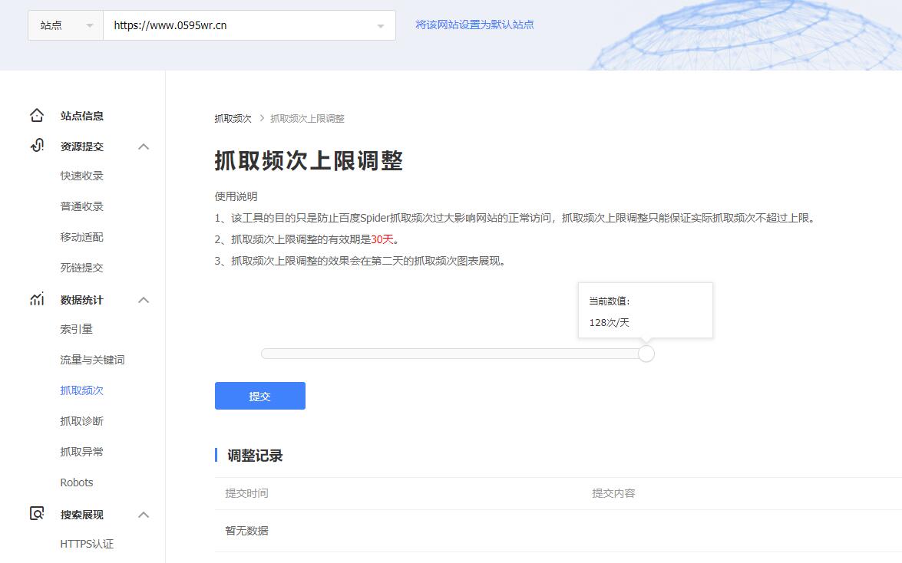
Task: Select 索引量 under 数据统计
Action: click(76, 328)
